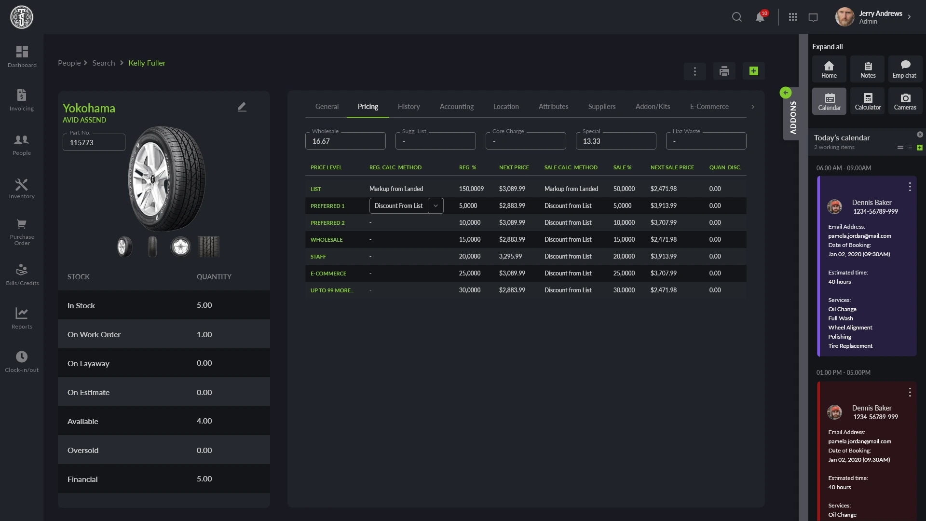Image resolution: width=926 pixels, height=521 pixels.
Task: Collapse the Addons panel green arrow
Action: click(x=786, y=93)
